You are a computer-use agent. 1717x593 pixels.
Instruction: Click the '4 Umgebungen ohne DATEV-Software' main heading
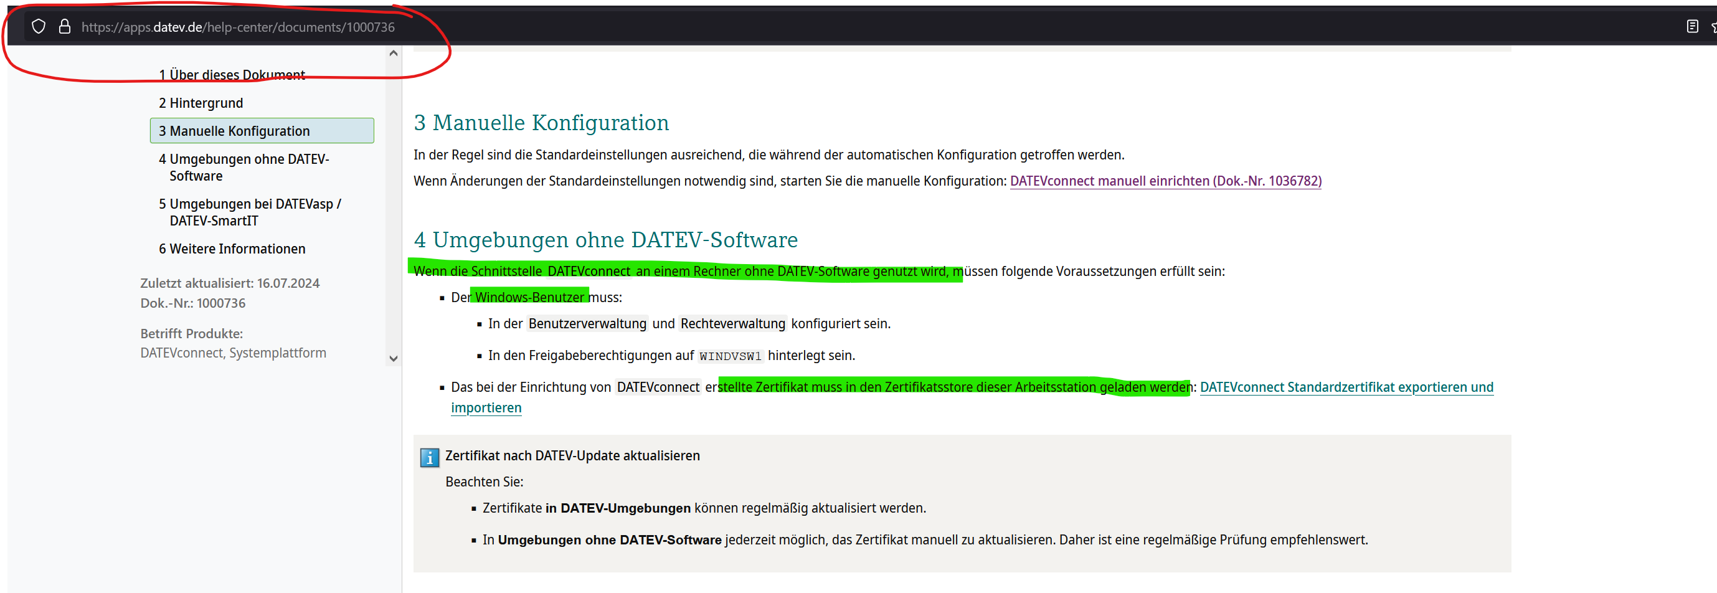coord(605,240)
